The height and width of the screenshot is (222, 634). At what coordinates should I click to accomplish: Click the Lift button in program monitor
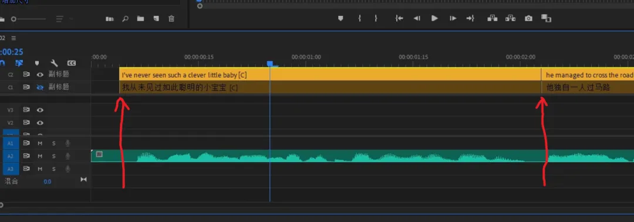pyautogui.click(x=492, y=18)
